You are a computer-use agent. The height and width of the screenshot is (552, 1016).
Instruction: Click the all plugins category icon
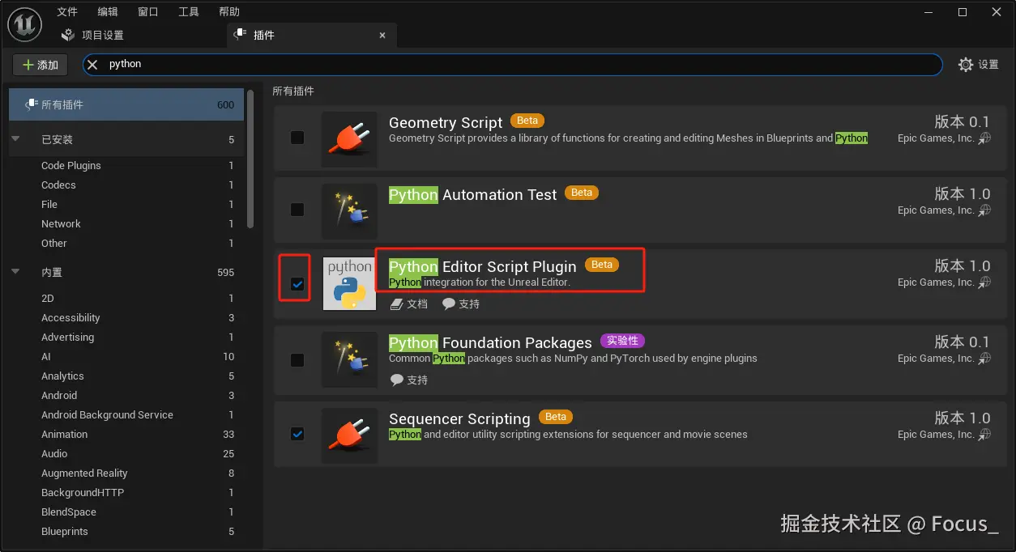coord(32,104)
